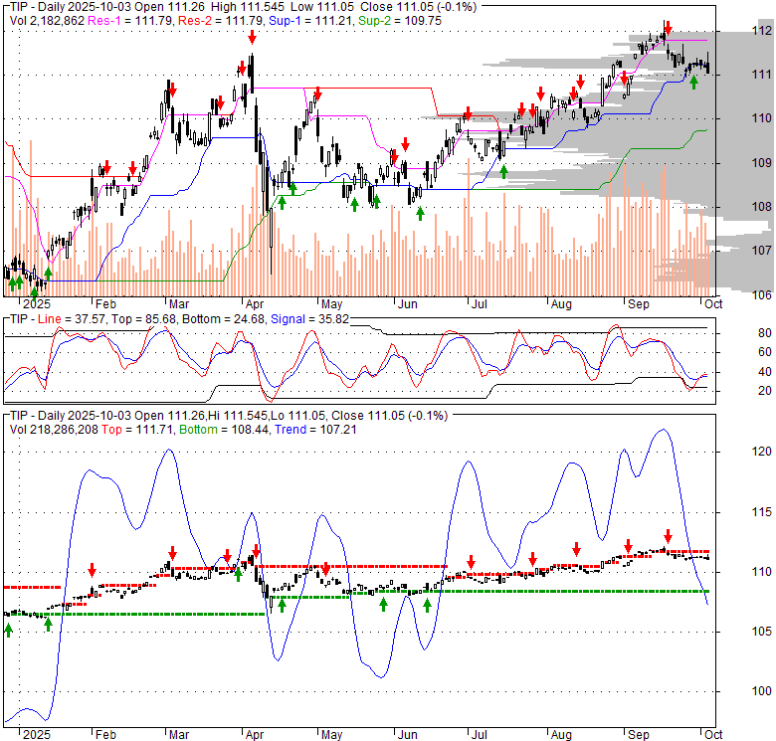
Task: Click the red sell arrow above the April peak
Action: tap(252, 37)
